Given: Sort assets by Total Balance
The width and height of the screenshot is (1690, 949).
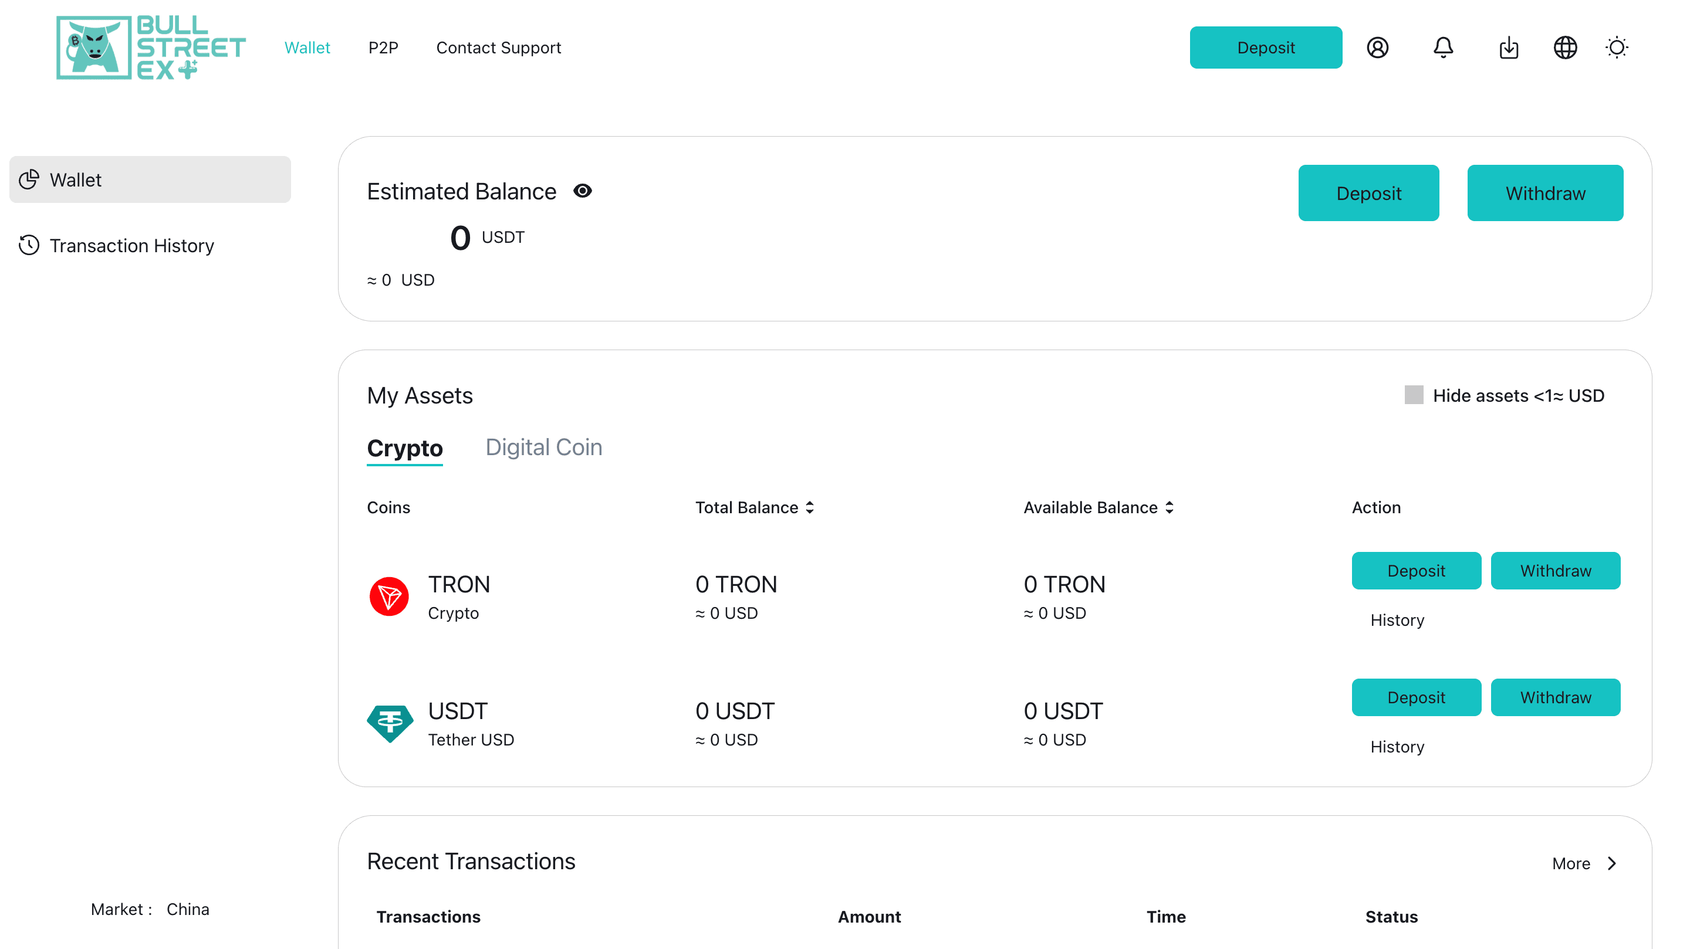Looking at the screenshot, I should tap(810, 507).
